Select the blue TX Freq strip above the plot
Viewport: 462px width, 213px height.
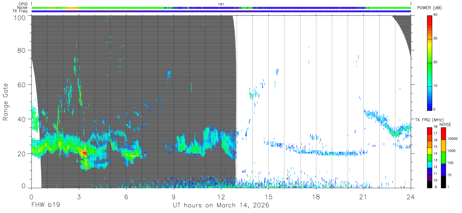tap(221, 11)
